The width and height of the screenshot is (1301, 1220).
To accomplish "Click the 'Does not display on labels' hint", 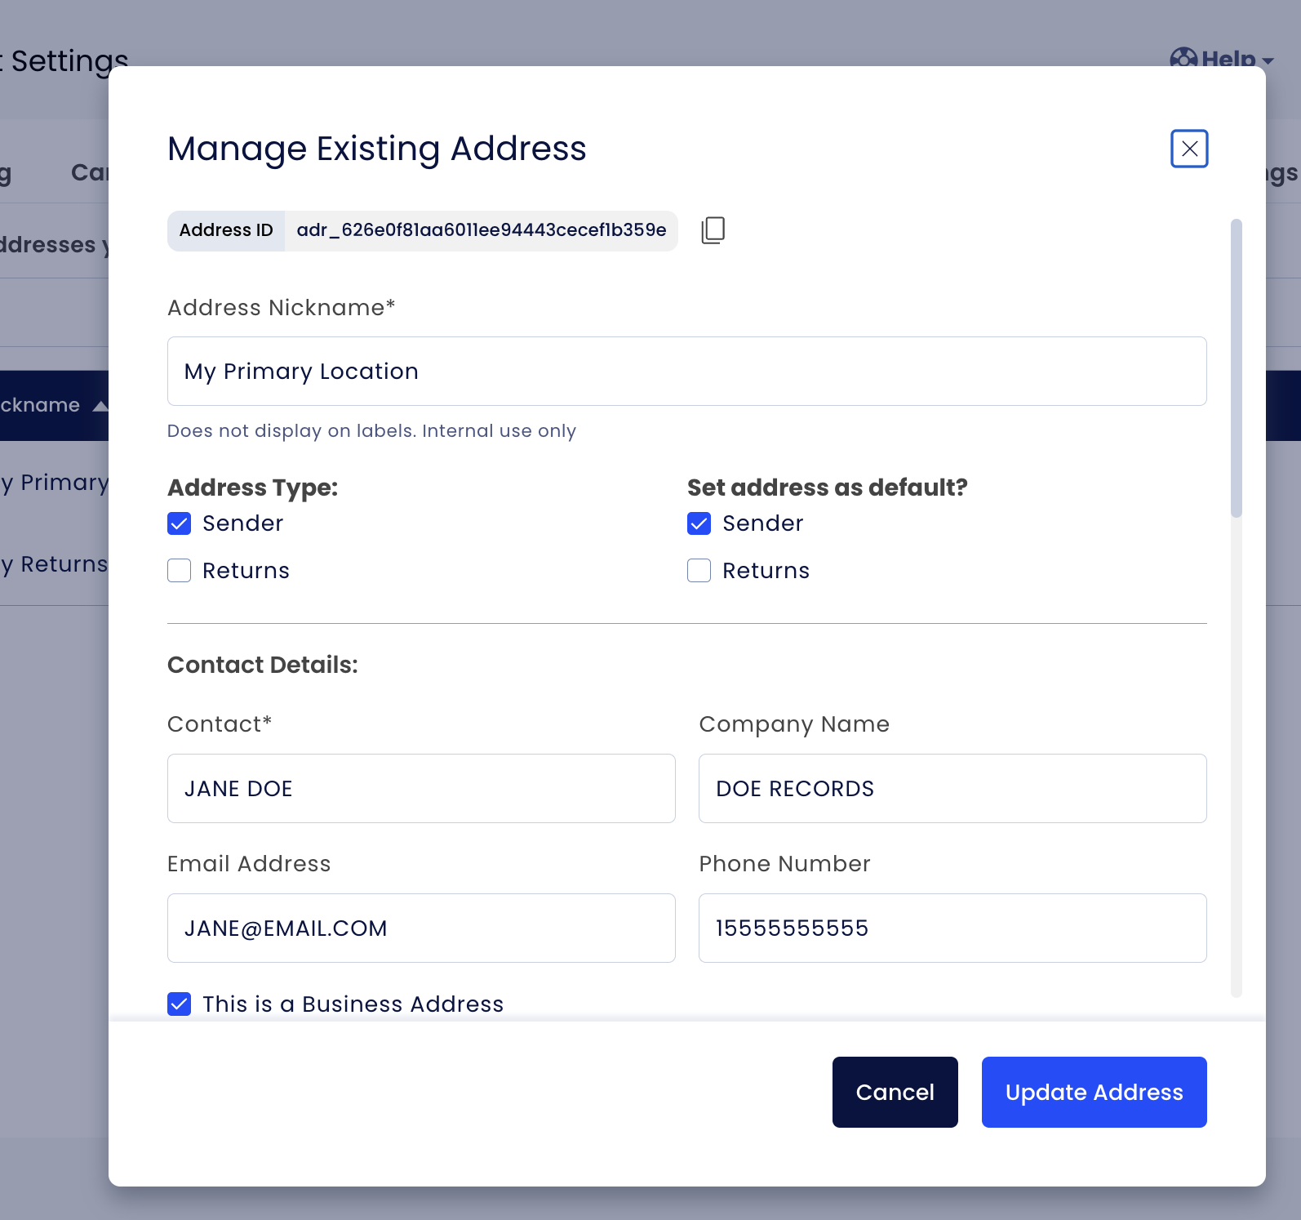I will (x=372, y=431).
